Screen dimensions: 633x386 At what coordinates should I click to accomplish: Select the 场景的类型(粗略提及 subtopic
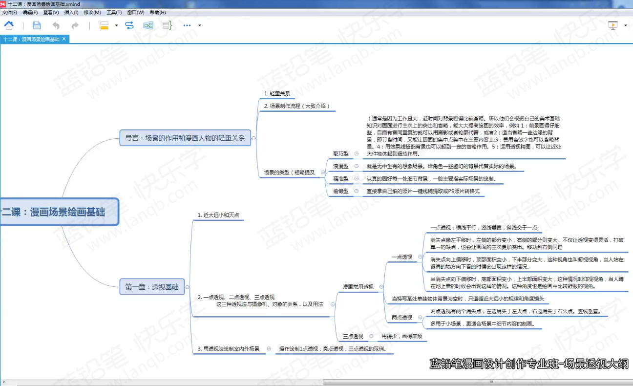coord(289,172)
